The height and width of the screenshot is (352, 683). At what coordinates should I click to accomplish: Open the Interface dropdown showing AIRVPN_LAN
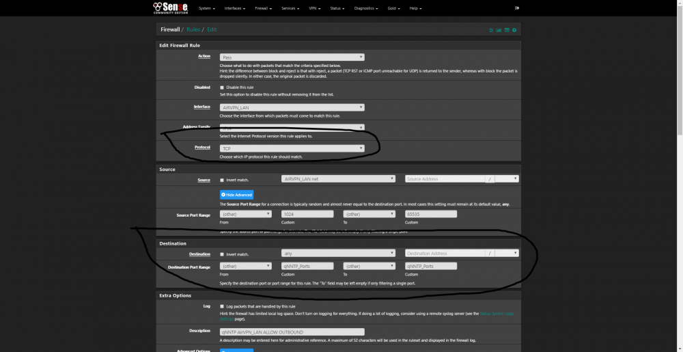[x=292, y=107]
